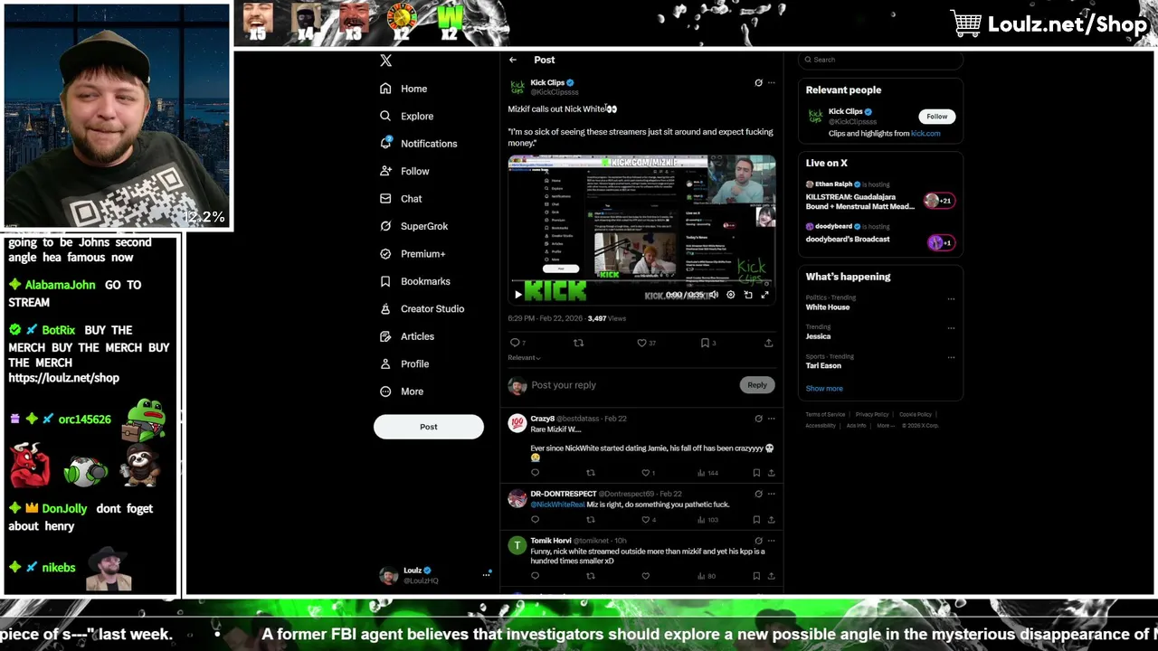Click the gray Reply button

point(757,385)
